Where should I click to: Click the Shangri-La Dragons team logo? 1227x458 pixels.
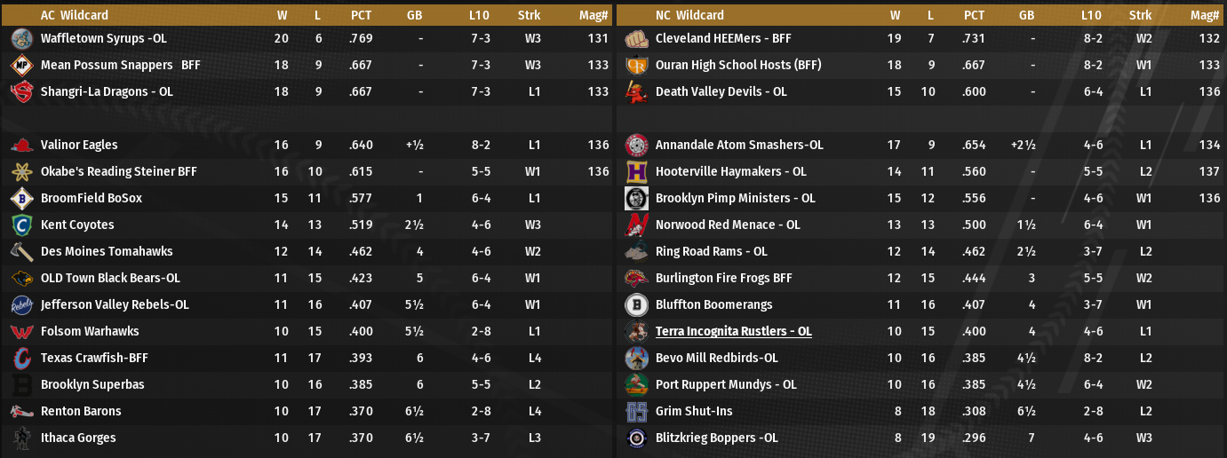pos(22,92)
